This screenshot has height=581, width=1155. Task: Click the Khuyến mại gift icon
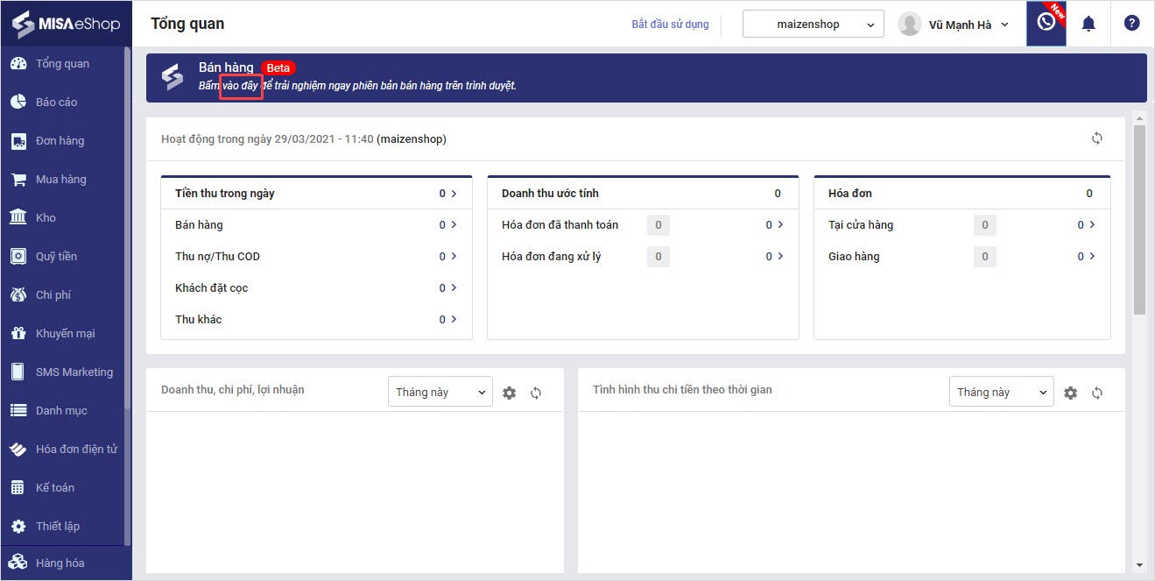(x=18, y=333)
